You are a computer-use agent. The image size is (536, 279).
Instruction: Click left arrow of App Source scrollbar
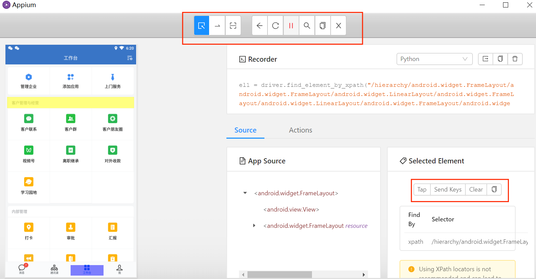click(x=243, y=275)
